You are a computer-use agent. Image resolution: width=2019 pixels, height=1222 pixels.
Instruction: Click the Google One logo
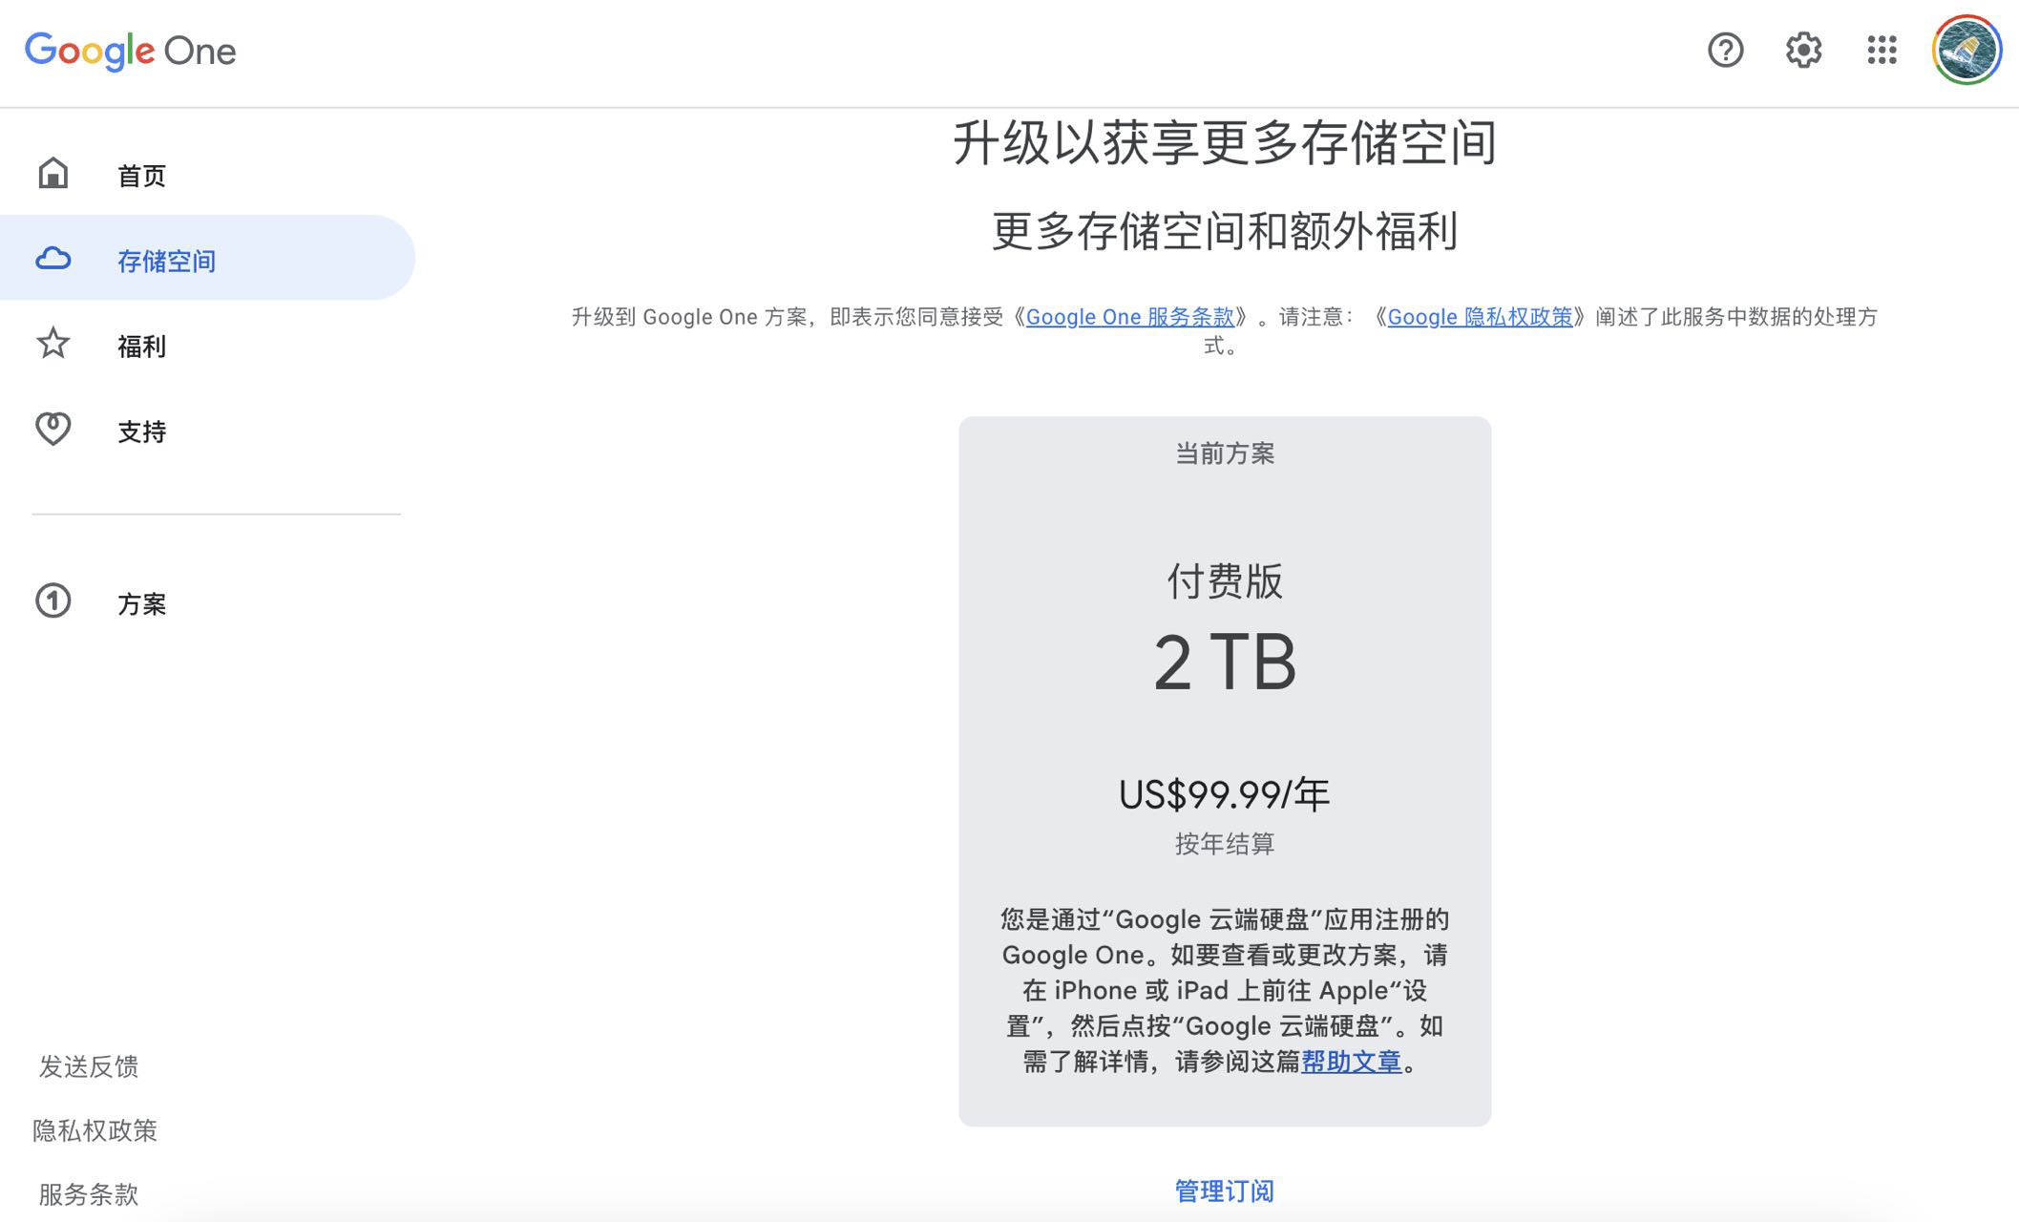[x=131, y=51]
